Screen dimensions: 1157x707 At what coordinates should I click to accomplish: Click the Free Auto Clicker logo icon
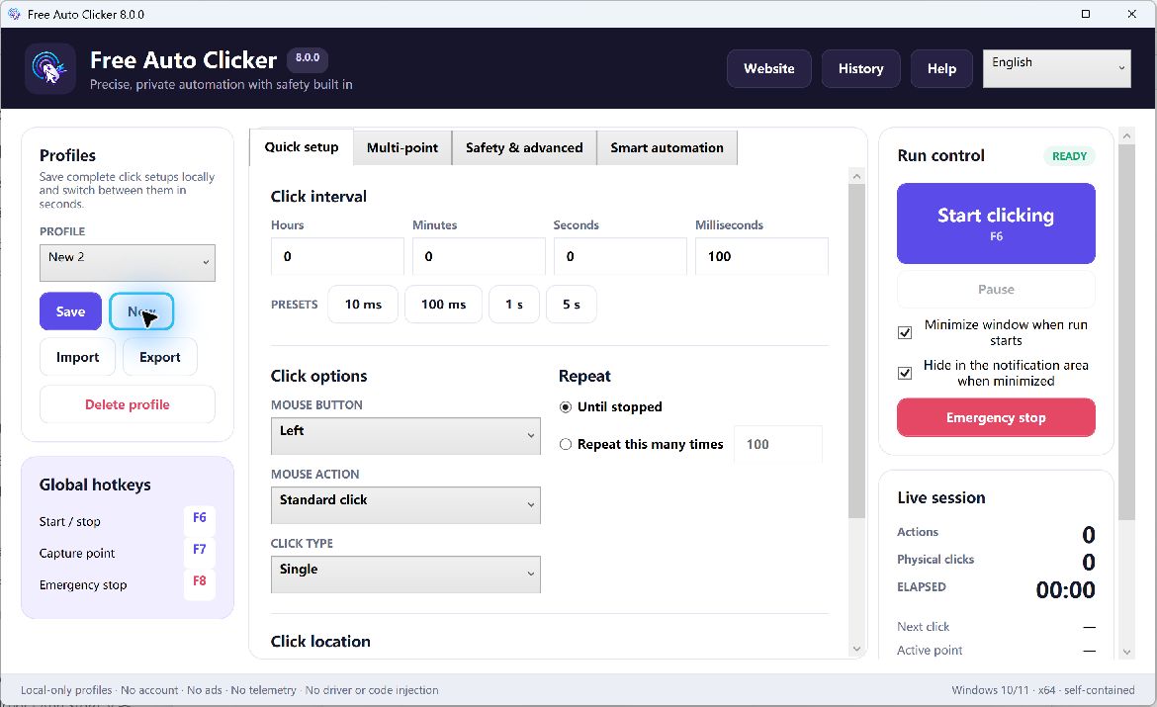[50, 68]
